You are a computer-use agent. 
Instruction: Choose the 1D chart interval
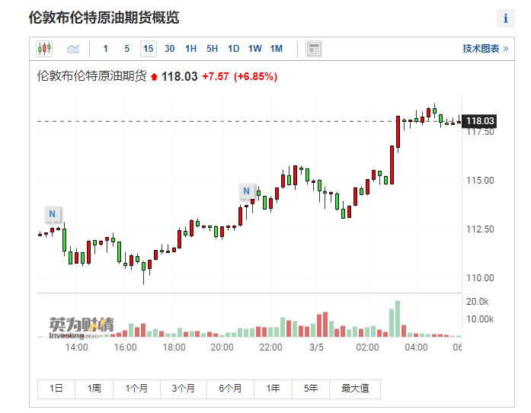(233, 49)
